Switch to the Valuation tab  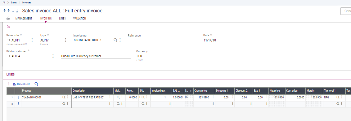point(79,19)
